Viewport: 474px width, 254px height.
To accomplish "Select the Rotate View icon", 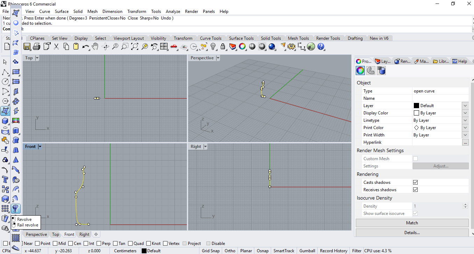I will (105, 46).
